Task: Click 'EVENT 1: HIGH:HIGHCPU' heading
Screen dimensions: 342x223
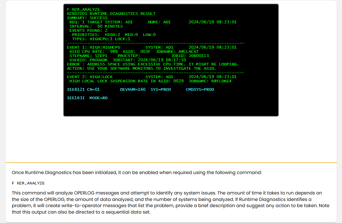Action: (94, 47)
